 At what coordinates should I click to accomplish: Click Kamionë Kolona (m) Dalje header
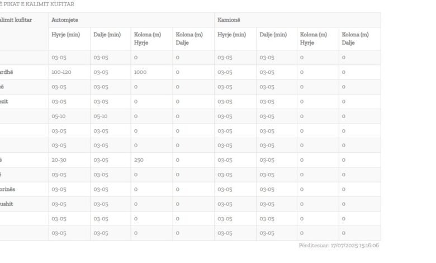click(x=355, y=39)
